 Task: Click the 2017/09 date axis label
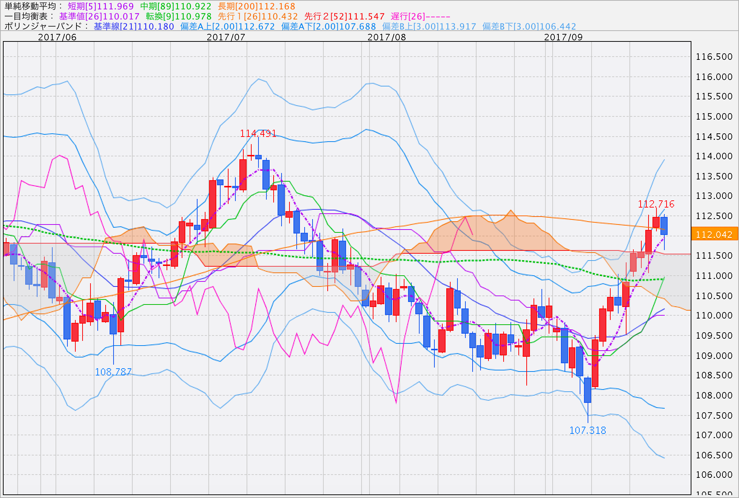coord(563,37)
